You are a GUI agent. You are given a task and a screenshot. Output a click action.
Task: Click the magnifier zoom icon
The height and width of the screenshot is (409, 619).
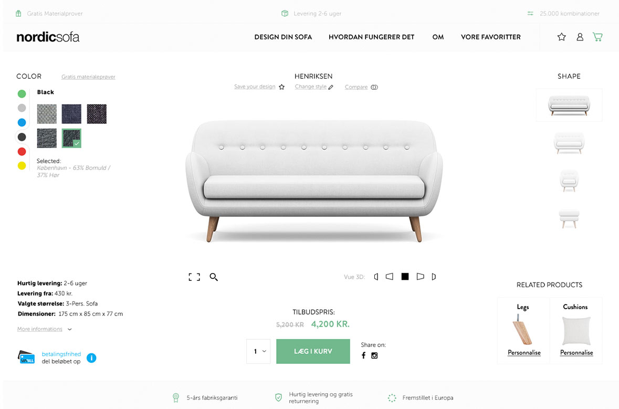click(x=214, y=277)
